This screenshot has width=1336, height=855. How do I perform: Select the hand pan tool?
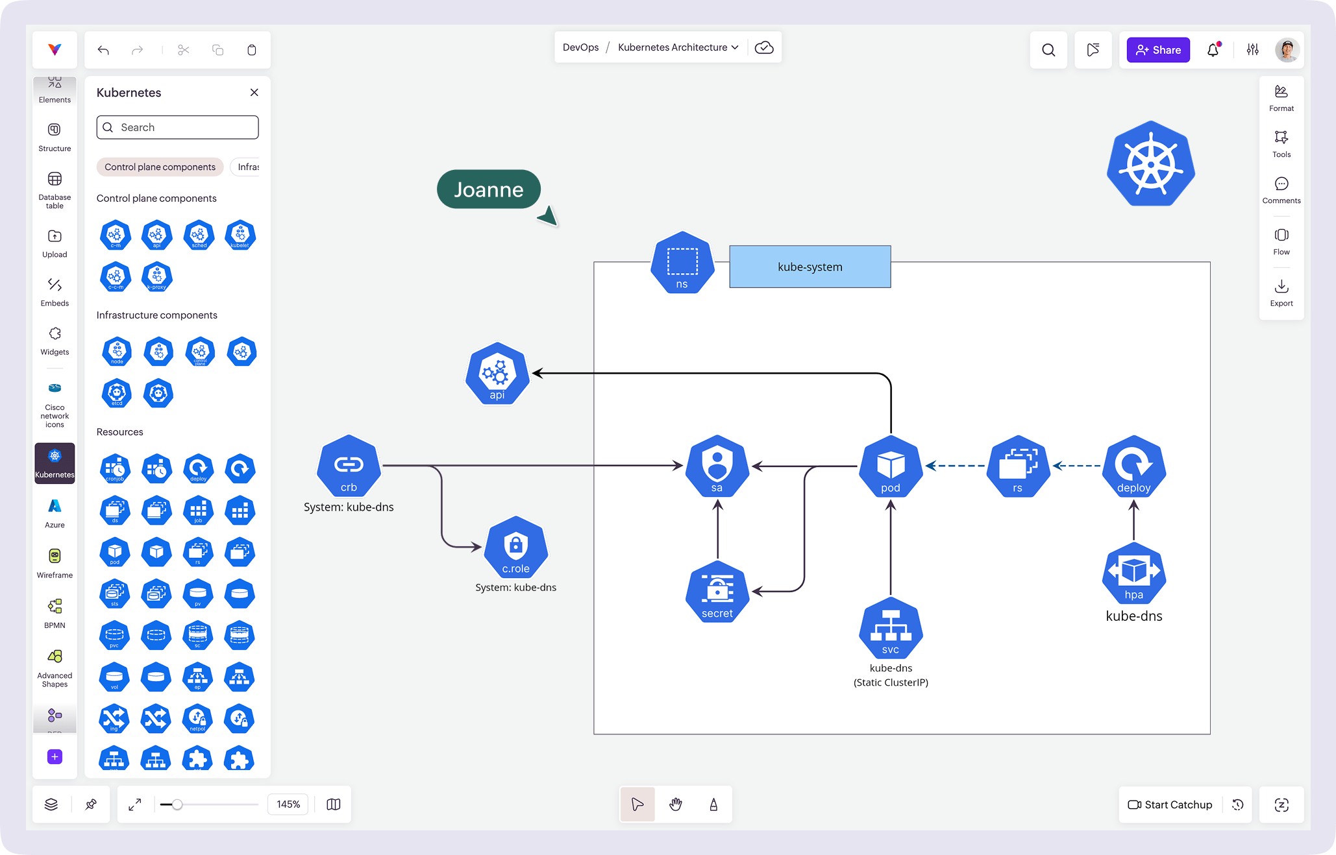coord(676,804)
